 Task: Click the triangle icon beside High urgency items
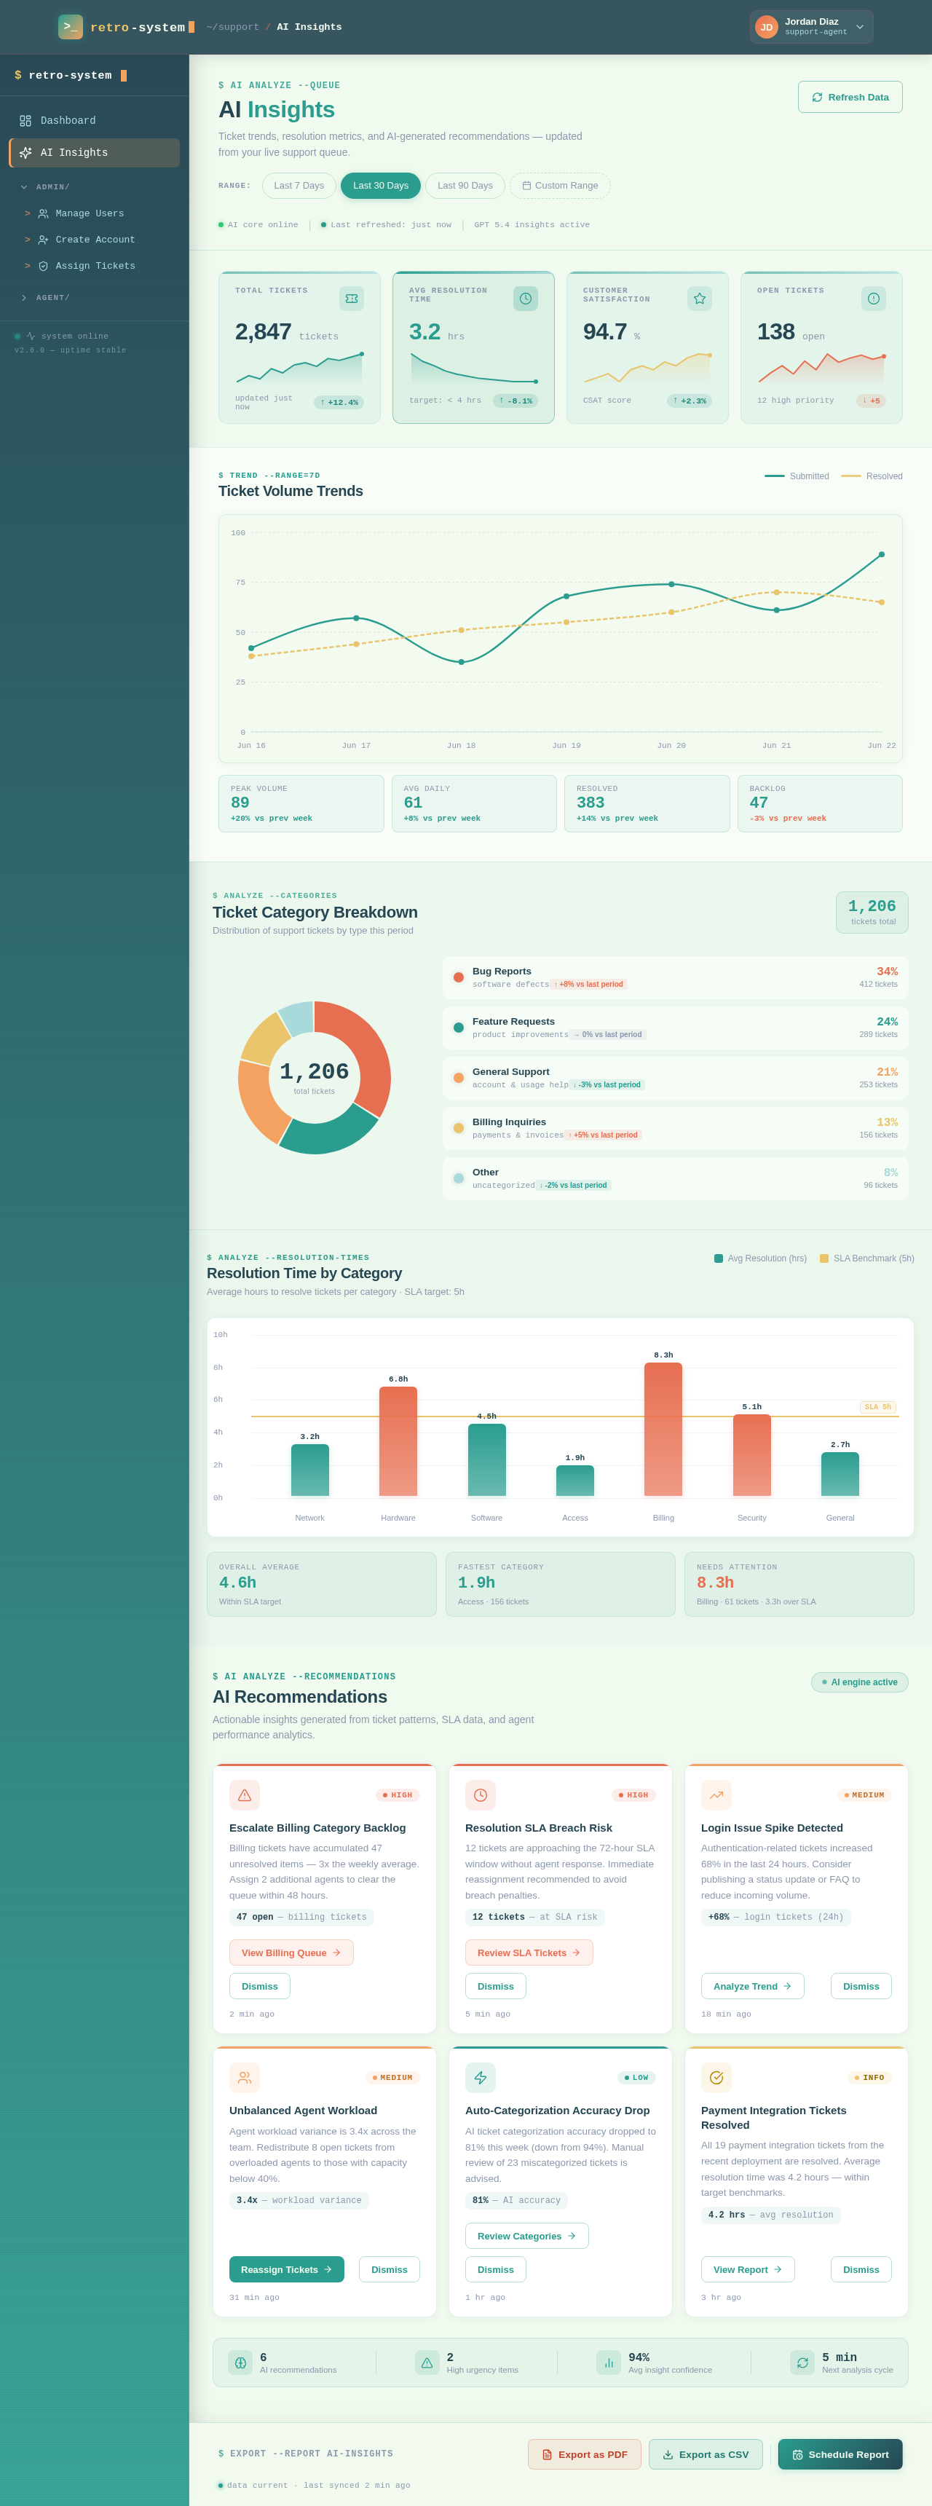pos(427,2362)
